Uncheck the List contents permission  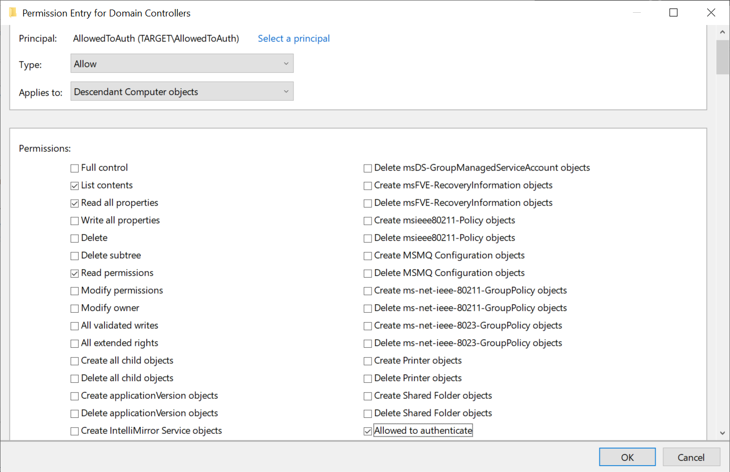pos(75,186)
